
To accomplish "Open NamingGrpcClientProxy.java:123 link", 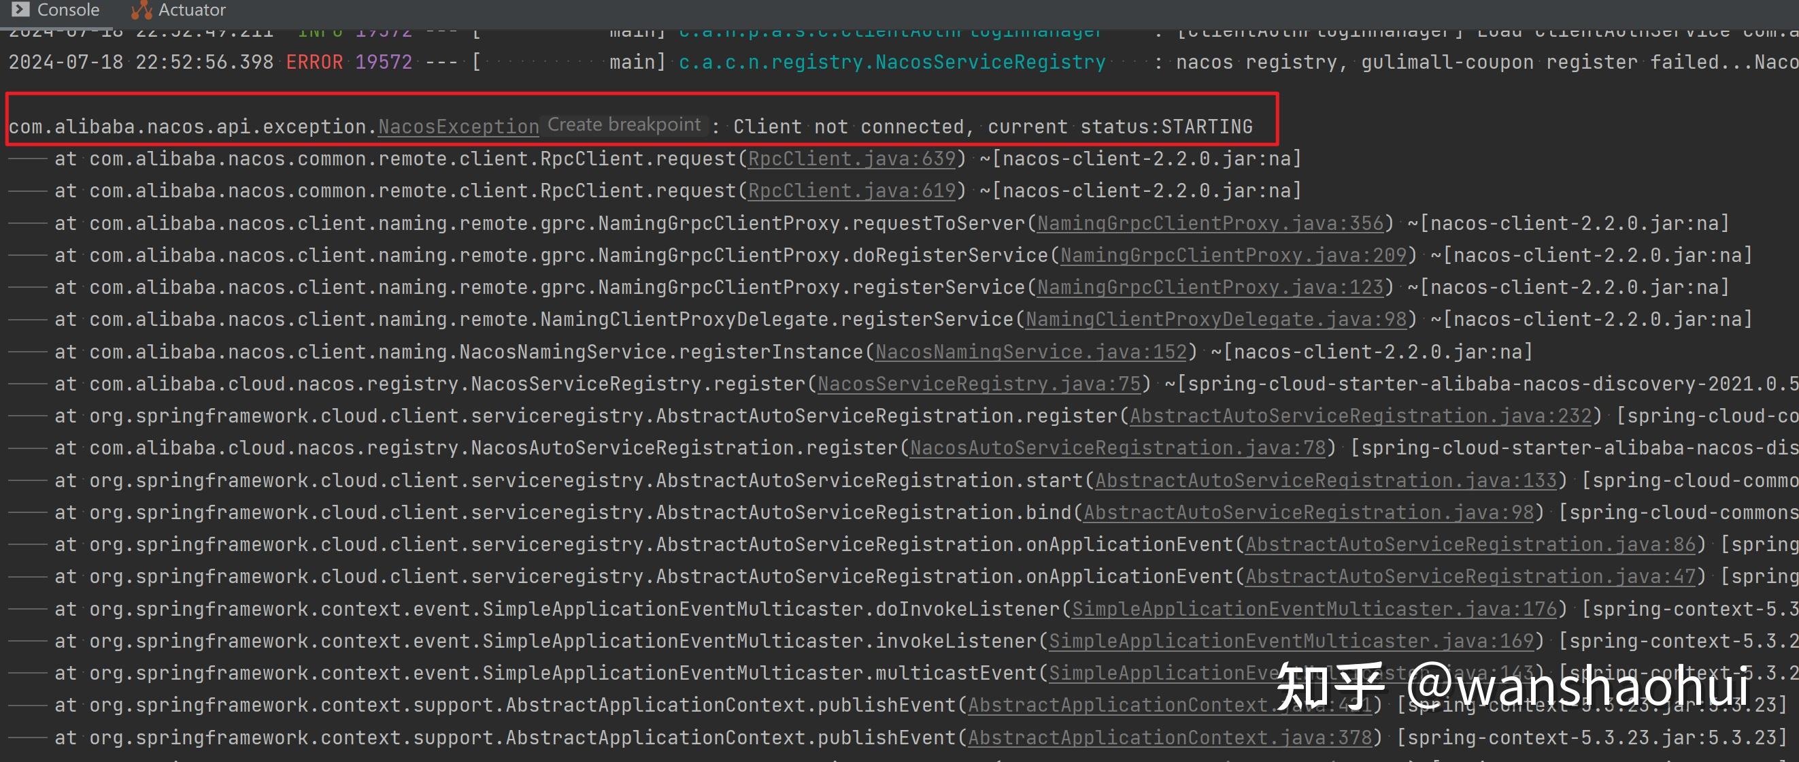I will 1209,287.
